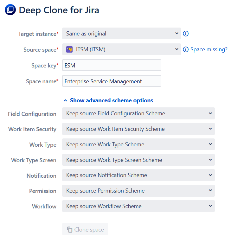Expand the Work Type scheme dropdown
This screenshot has width=238, height=242.
(138, 144)
